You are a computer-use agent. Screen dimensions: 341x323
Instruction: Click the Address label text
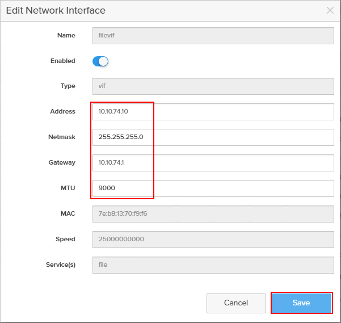62,111
